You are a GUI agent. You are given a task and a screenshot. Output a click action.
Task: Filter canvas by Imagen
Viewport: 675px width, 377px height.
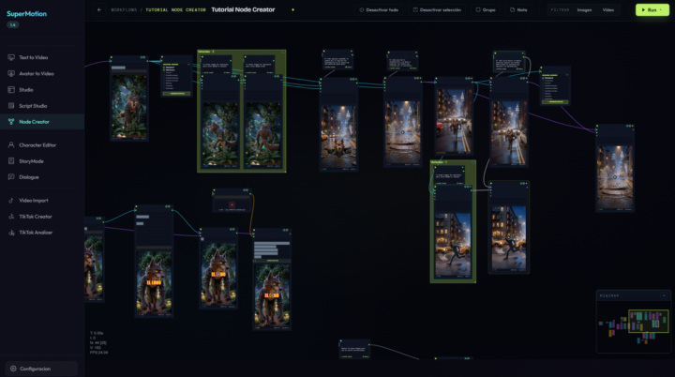point(584,10)
